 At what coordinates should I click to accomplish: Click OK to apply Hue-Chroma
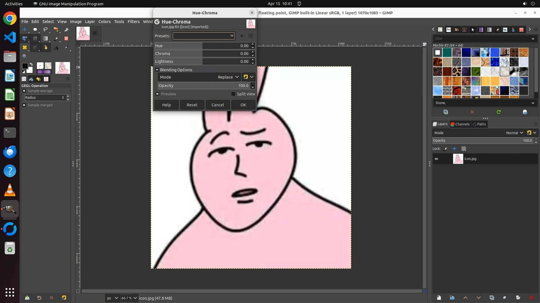click(x=243, y=105)
